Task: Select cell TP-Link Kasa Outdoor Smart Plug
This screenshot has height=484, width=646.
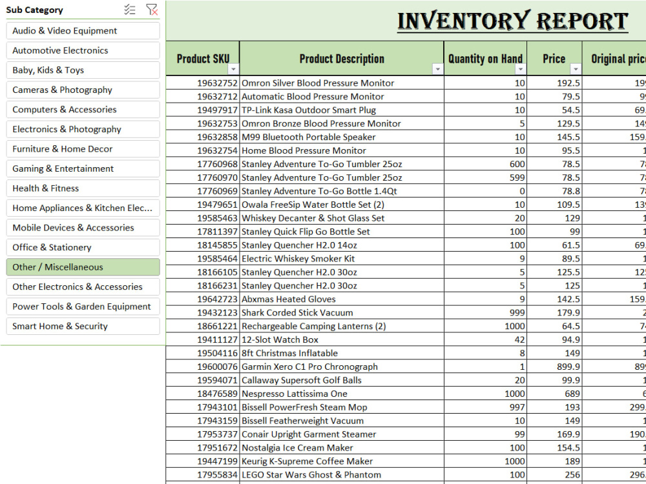Action: pos(342,110)
